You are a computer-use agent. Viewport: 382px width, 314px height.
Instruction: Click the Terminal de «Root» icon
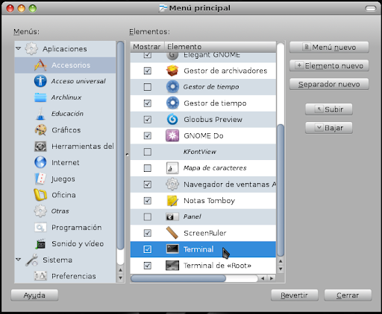pyautogui.click(x=172, y=266)
